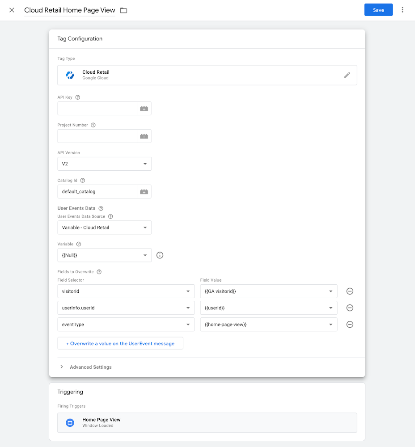The width and height of the screenshot is (415, 447).
Task: Remove the visitorId overwrite row
Action: (x=350, y=291)
